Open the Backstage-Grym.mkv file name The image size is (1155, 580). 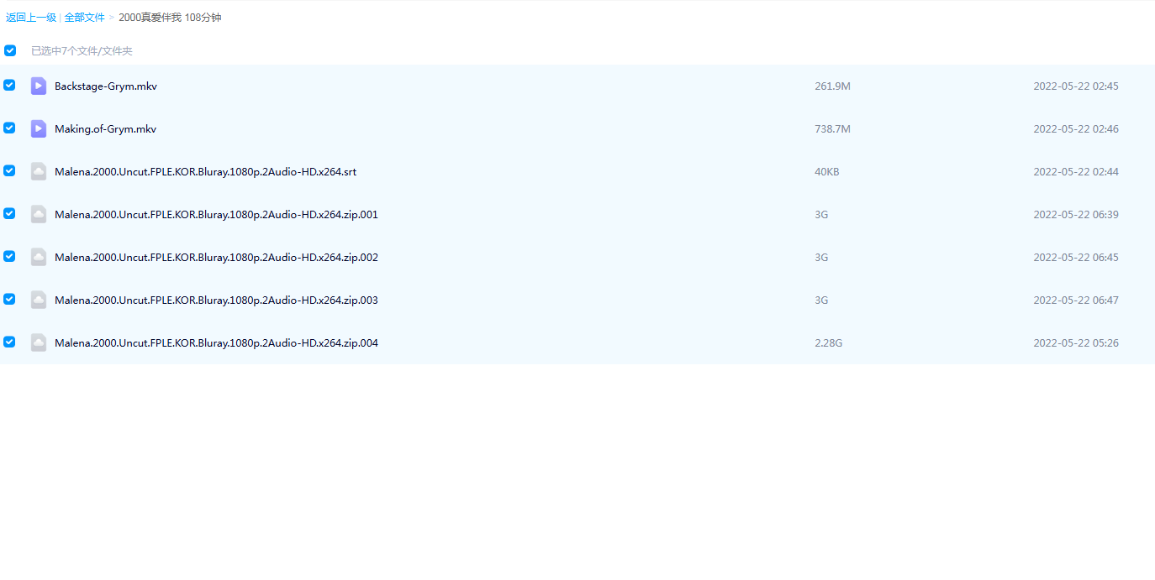pos(106,86)
